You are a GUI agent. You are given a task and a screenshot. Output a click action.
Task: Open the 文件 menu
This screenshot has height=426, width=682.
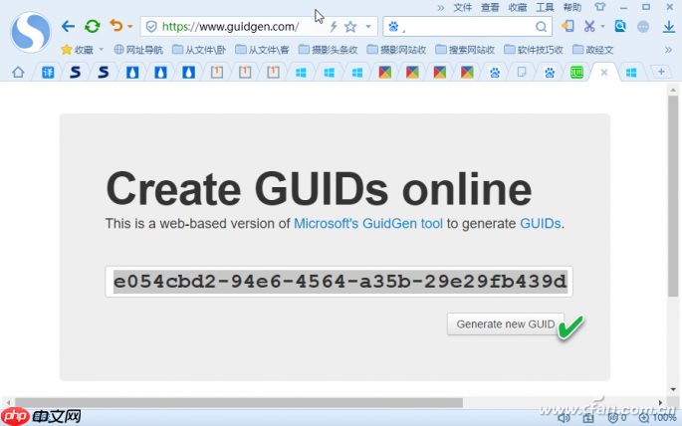pyautogui.click(x=463, y=7)
